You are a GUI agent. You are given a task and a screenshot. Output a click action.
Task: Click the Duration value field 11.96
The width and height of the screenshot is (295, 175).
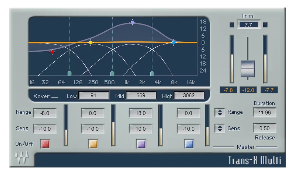pyautogui.click(x=265, y=112)
